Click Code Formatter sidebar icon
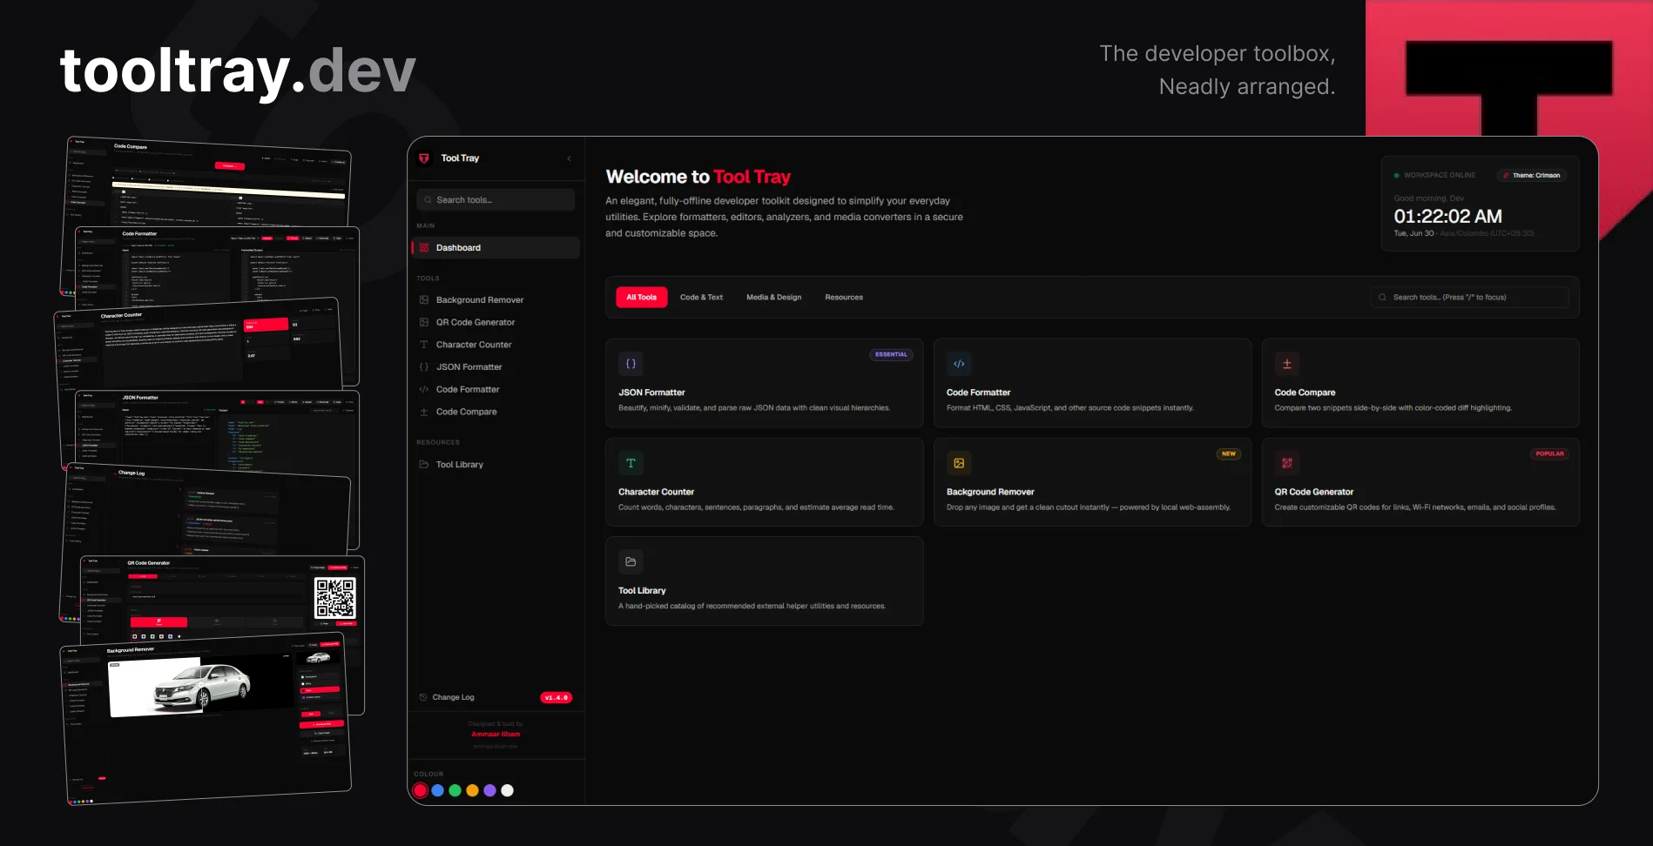The height and width of the screenshot is (846, 1653). click(x=424, y=390)
